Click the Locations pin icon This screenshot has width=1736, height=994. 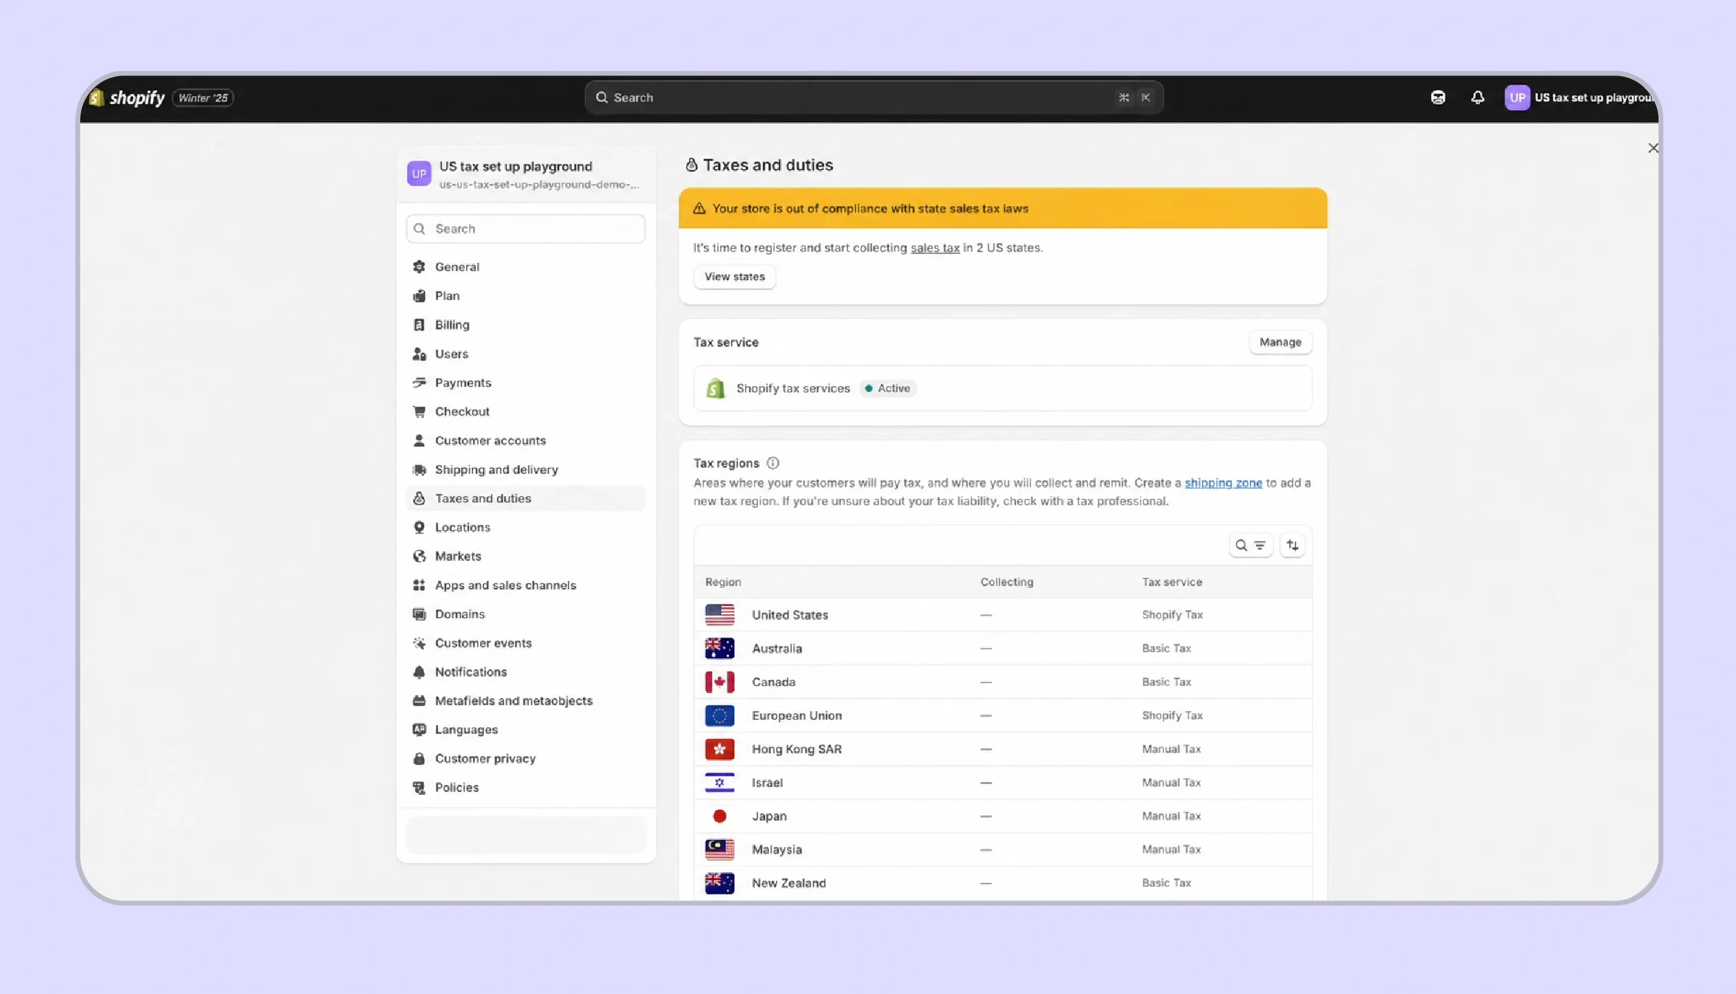coord(419,527)
